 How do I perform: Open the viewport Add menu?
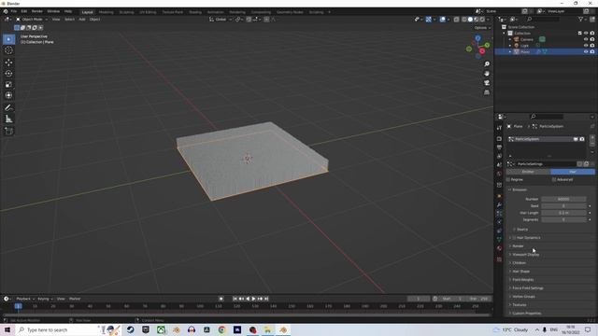pos(82,19)
